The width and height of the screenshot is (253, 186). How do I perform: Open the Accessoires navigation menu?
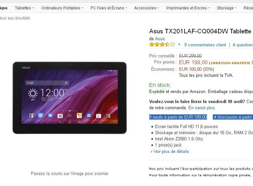tap(147, 8)
